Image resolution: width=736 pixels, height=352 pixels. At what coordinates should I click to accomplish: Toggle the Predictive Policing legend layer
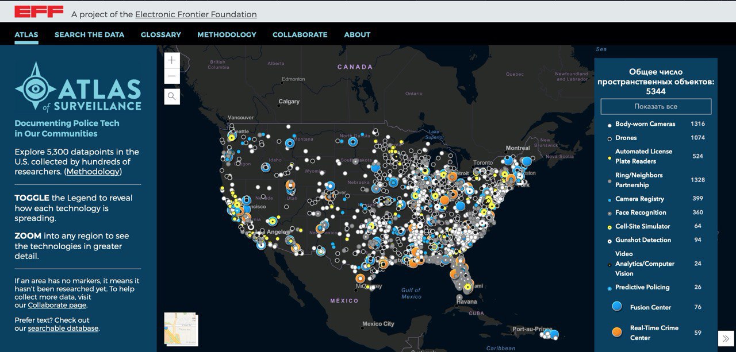[x=642, y=287]
